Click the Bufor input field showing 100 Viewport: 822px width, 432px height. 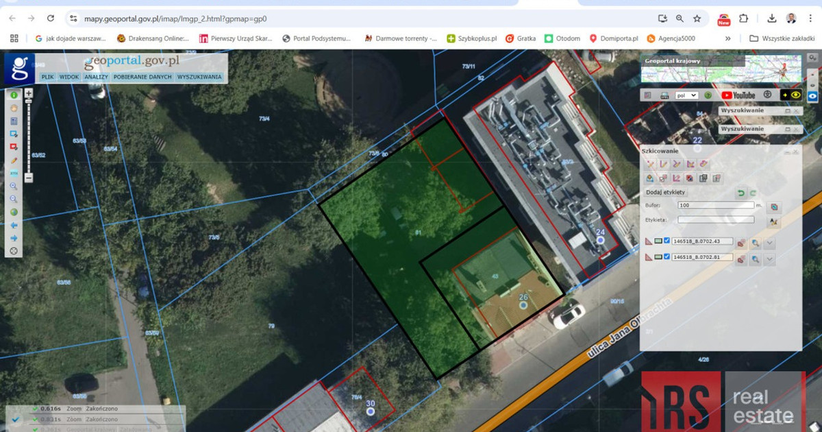[716, 205]
